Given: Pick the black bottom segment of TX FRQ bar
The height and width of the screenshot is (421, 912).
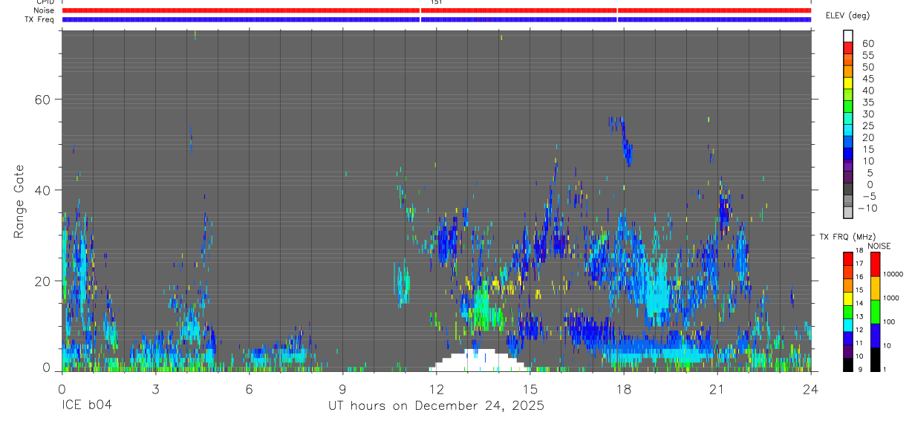Looking at the screenshot, I should 848,365.
